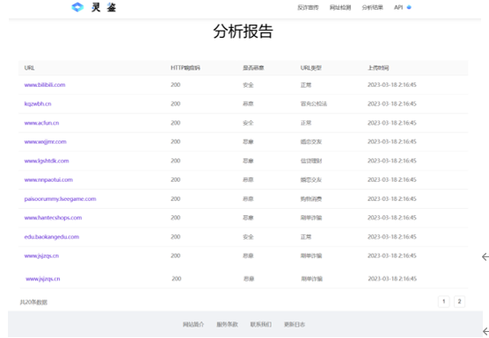Open the www.bilibili.com link
The image size is (489, 338).
tap(45, 85)
